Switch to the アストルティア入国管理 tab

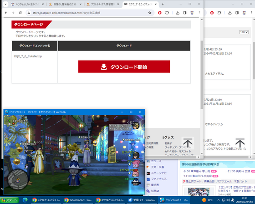[103, 5]
